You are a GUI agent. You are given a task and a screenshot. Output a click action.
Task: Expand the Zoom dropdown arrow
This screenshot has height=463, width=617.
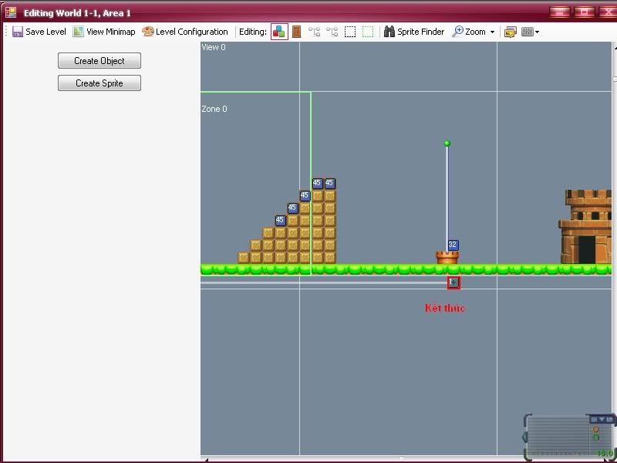click(492, 32)
